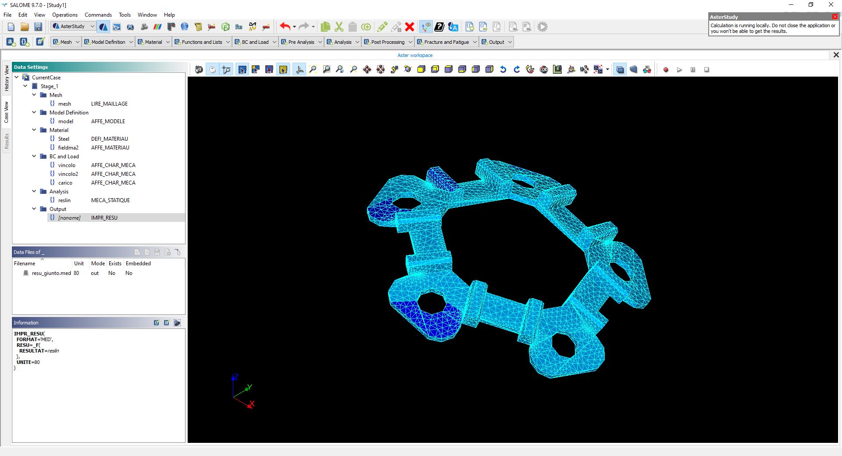Image resolution: width=842 pixels, height=456 pixels.
Task: Toggle the stereo 3D glasses mode
Action: click(647, 70)
